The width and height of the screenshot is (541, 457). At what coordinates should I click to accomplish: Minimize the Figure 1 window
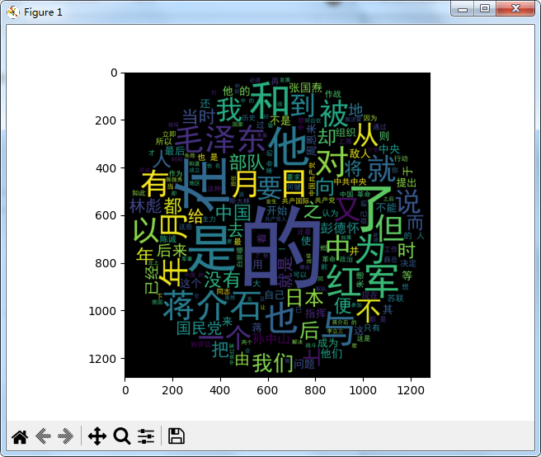pos(463,9)
